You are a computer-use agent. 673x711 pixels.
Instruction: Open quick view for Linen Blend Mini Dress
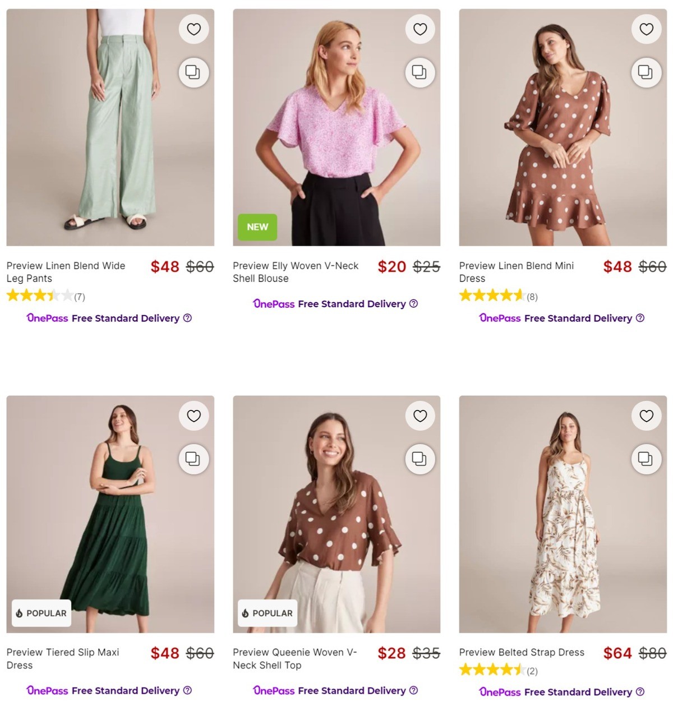point(646,72)
